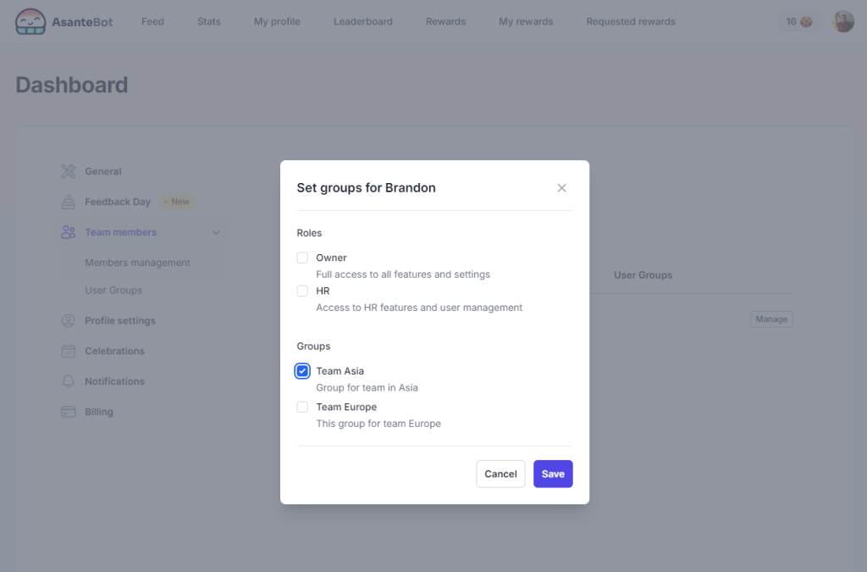
Task: Select the Team members people icon
Action: pos(67,231)
